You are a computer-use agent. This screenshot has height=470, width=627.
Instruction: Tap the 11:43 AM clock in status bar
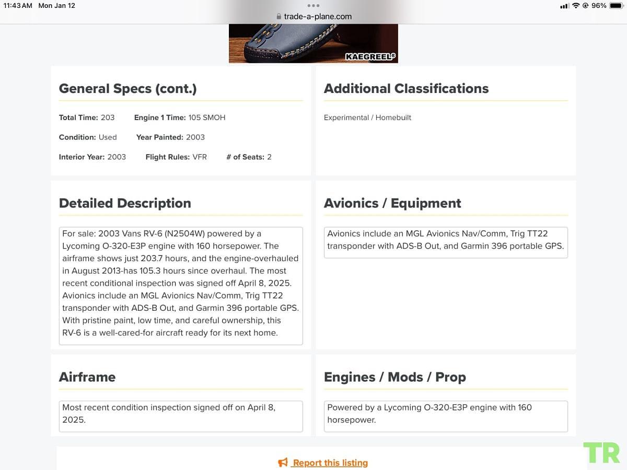[x=18, y=5]
